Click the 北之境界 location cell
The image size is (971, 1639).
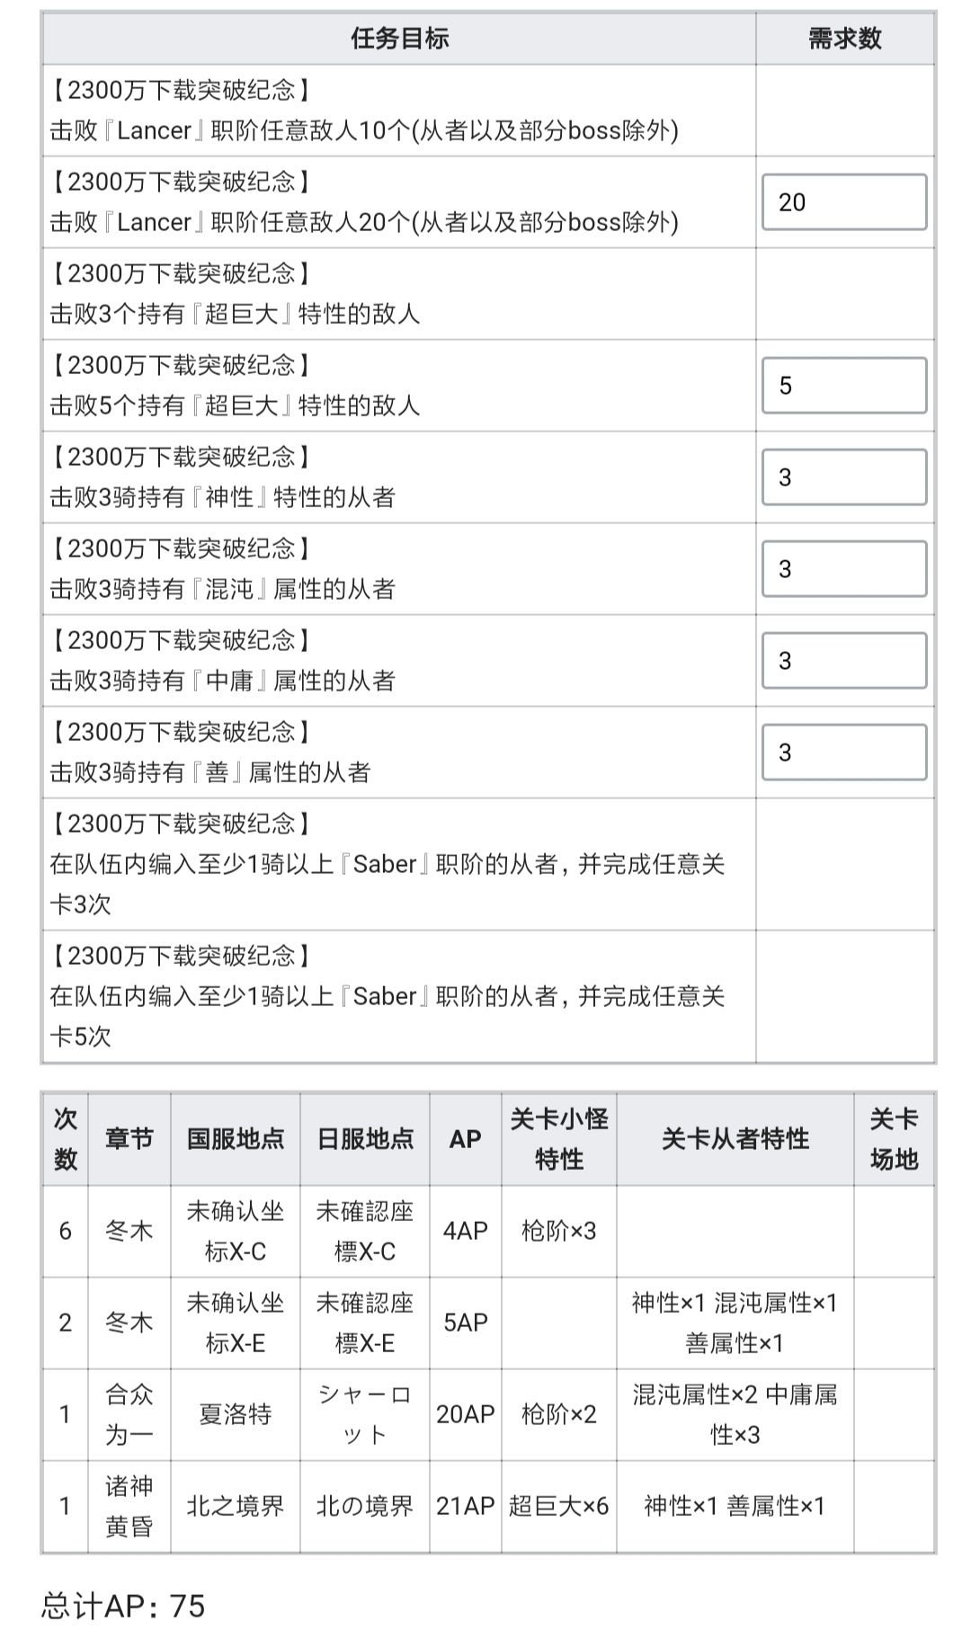pos(236,1506)
